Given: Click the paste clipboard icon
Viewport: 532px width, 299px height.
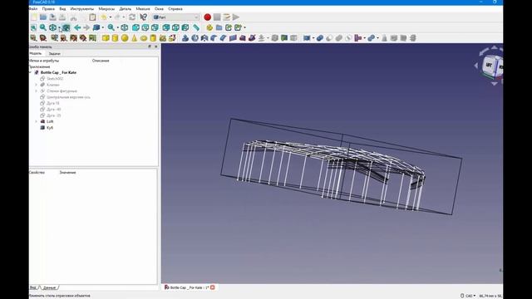Looking at the screenshot, I should [x=92, y=17].
